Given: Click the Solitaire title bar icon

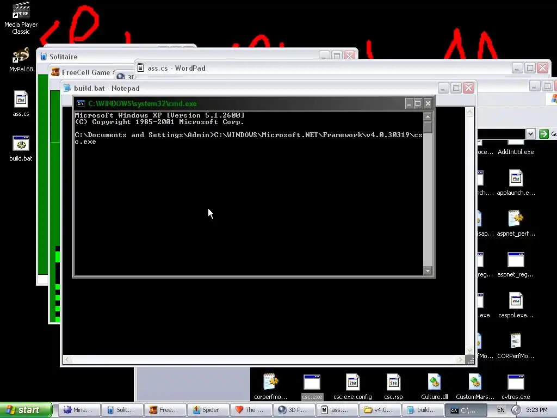Looking at the screenshot, I should [x=44, y=56].
